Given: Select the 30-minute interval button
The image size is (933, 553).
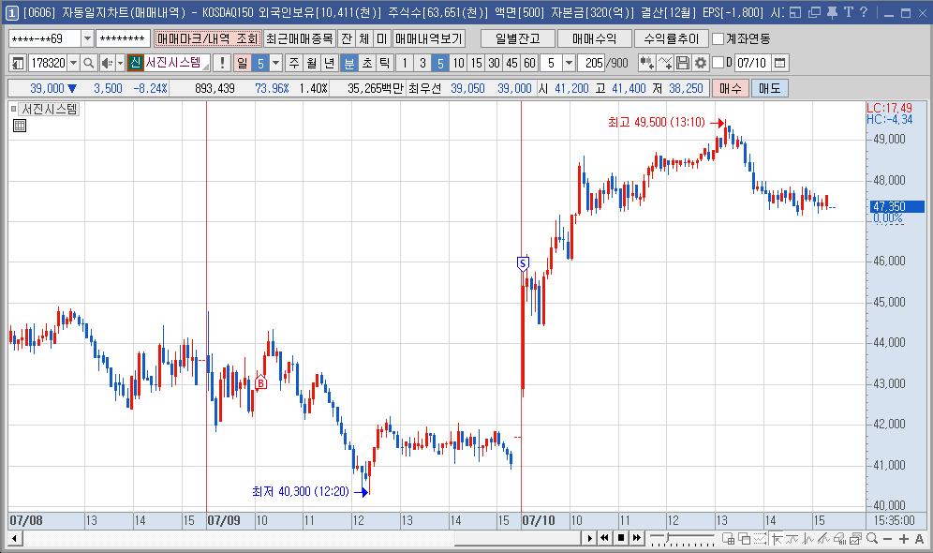Looking at the screenshot, I should coord(494,63).
